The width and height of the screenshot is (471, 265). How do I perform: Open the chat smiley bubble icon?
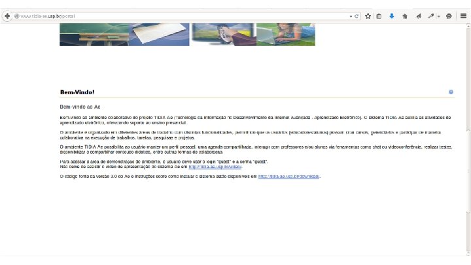tap(449, 16)
